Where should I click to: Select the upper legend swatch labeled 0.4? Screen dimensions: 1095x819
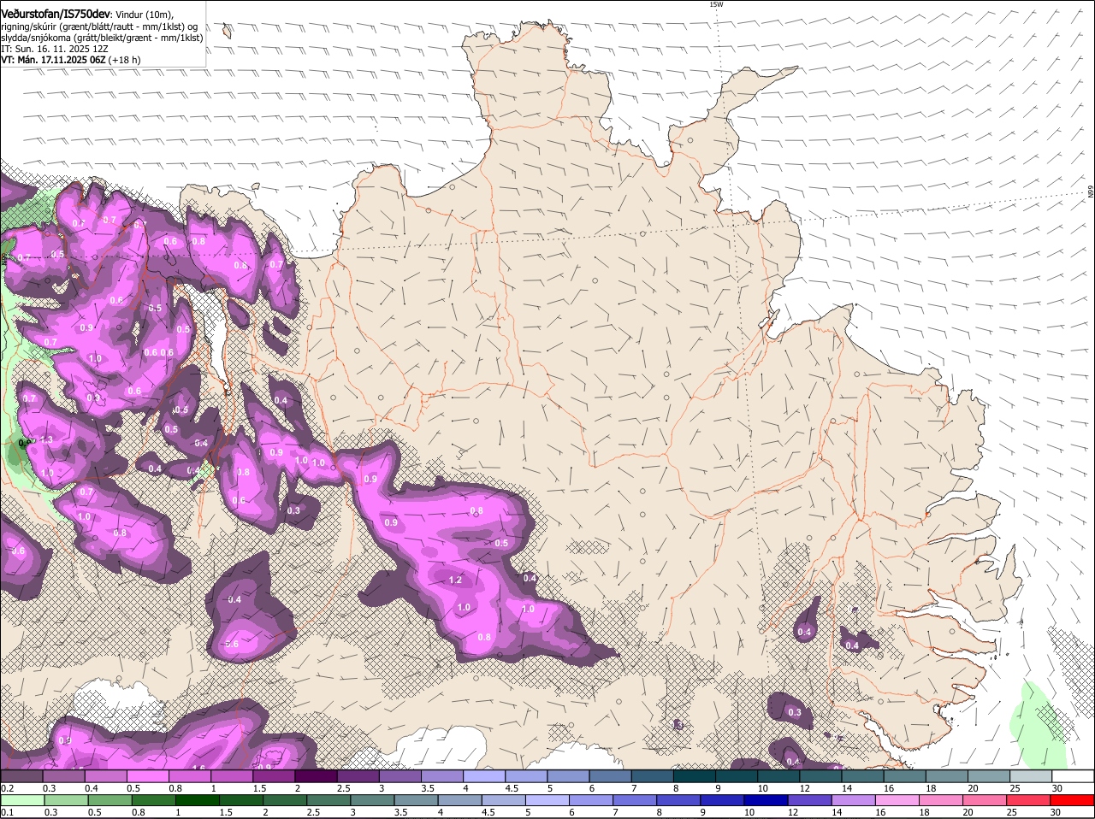coord(105,776)
